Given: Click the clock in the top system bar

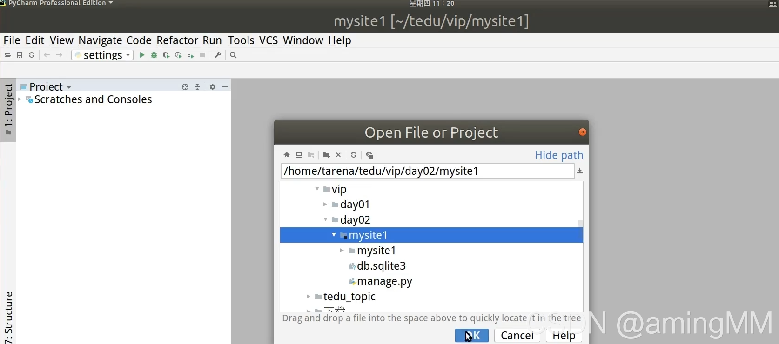Looking at the screenshot, I should (x=432, y=3).
